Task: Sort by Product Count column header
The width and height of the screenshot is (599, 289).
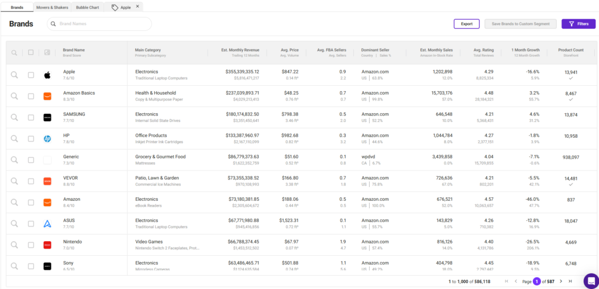Action: 571,50
